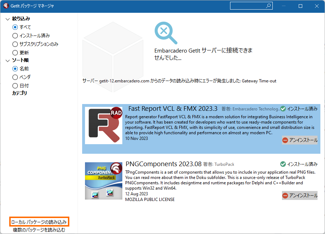The image size is (325, 234).
Task: Click the green checkmark beside PNGComponents
Action: [x=283, y=164]
